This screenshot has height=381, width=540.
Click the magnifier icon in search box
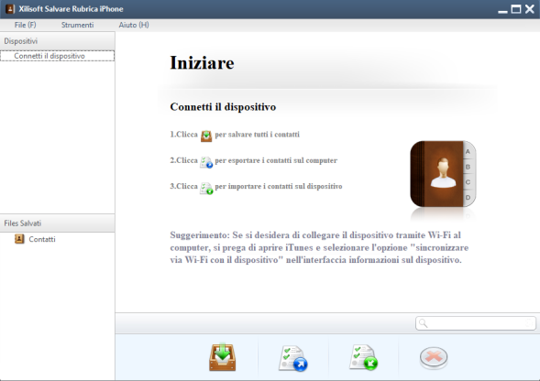click(x=424, y=323)
